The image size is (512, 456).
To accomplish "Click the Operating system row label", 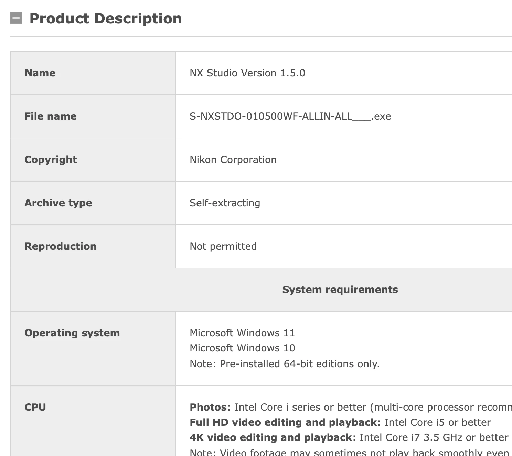I will tap(72, 333).
